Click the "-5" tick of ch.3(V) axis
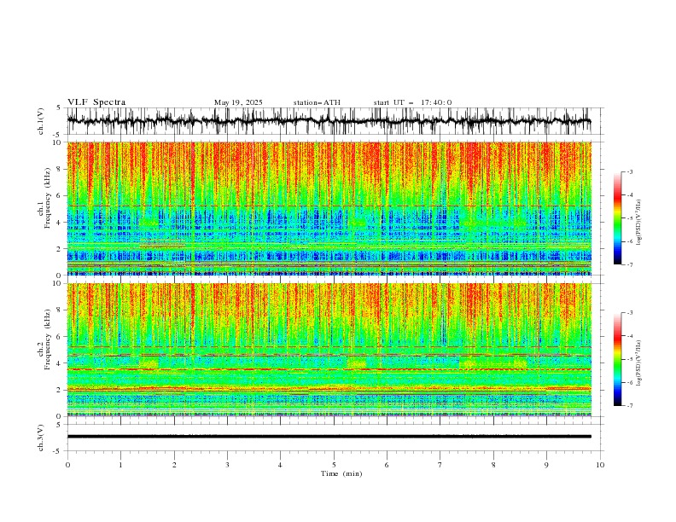Screen dimensions: 676x522 click(x=58, y=451)
